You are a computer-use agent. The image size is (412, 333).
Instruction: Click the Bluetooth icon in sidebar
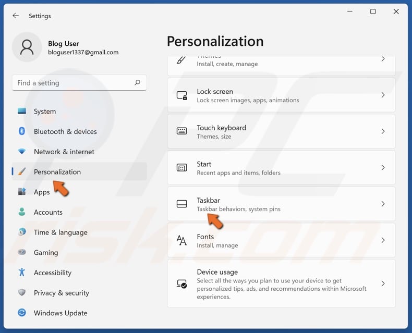pos(22,131)
